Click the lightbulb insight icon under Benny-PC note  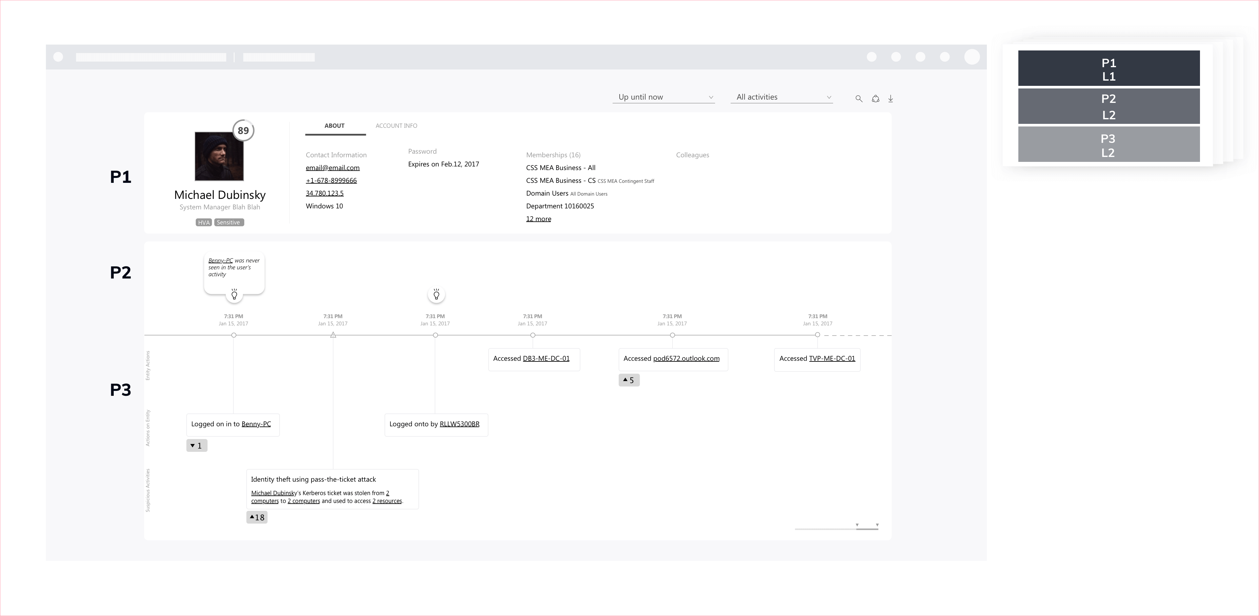pos(234,294)
